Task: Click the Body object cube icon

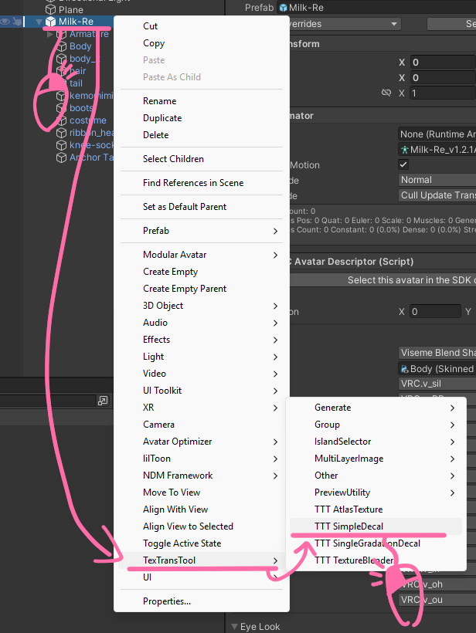Action: point(61,46)
